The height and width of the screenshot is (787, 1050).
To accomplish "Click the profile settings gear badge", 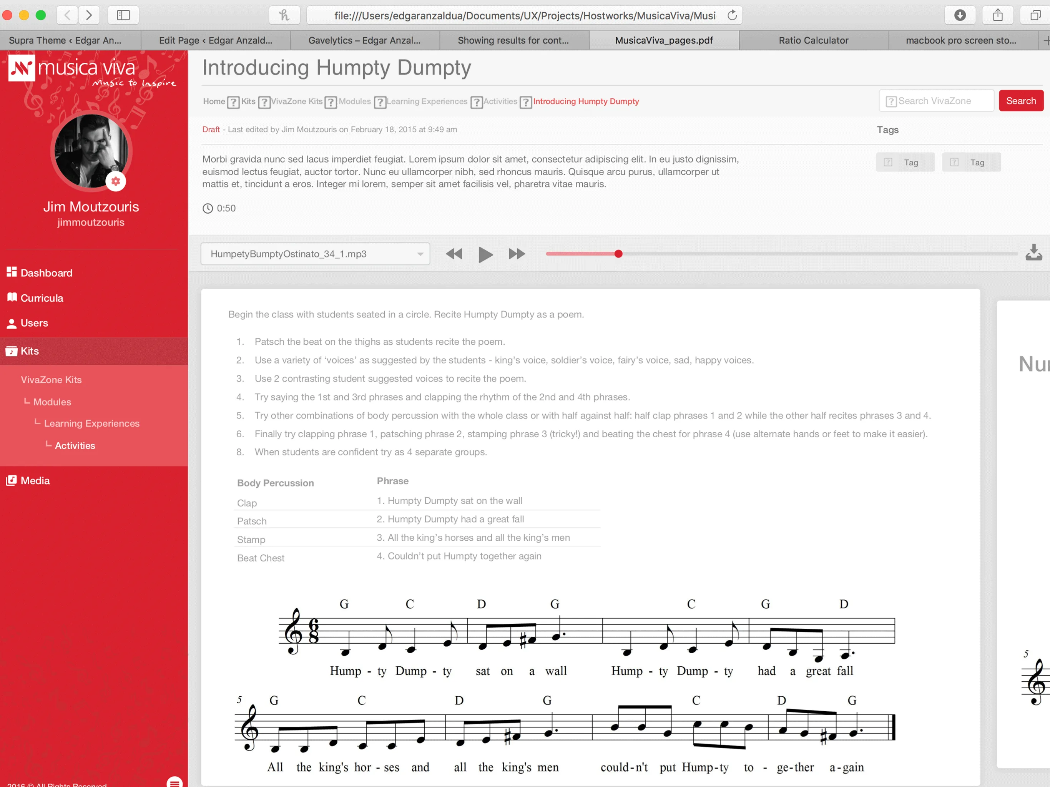I will click(x=115, y=181).
